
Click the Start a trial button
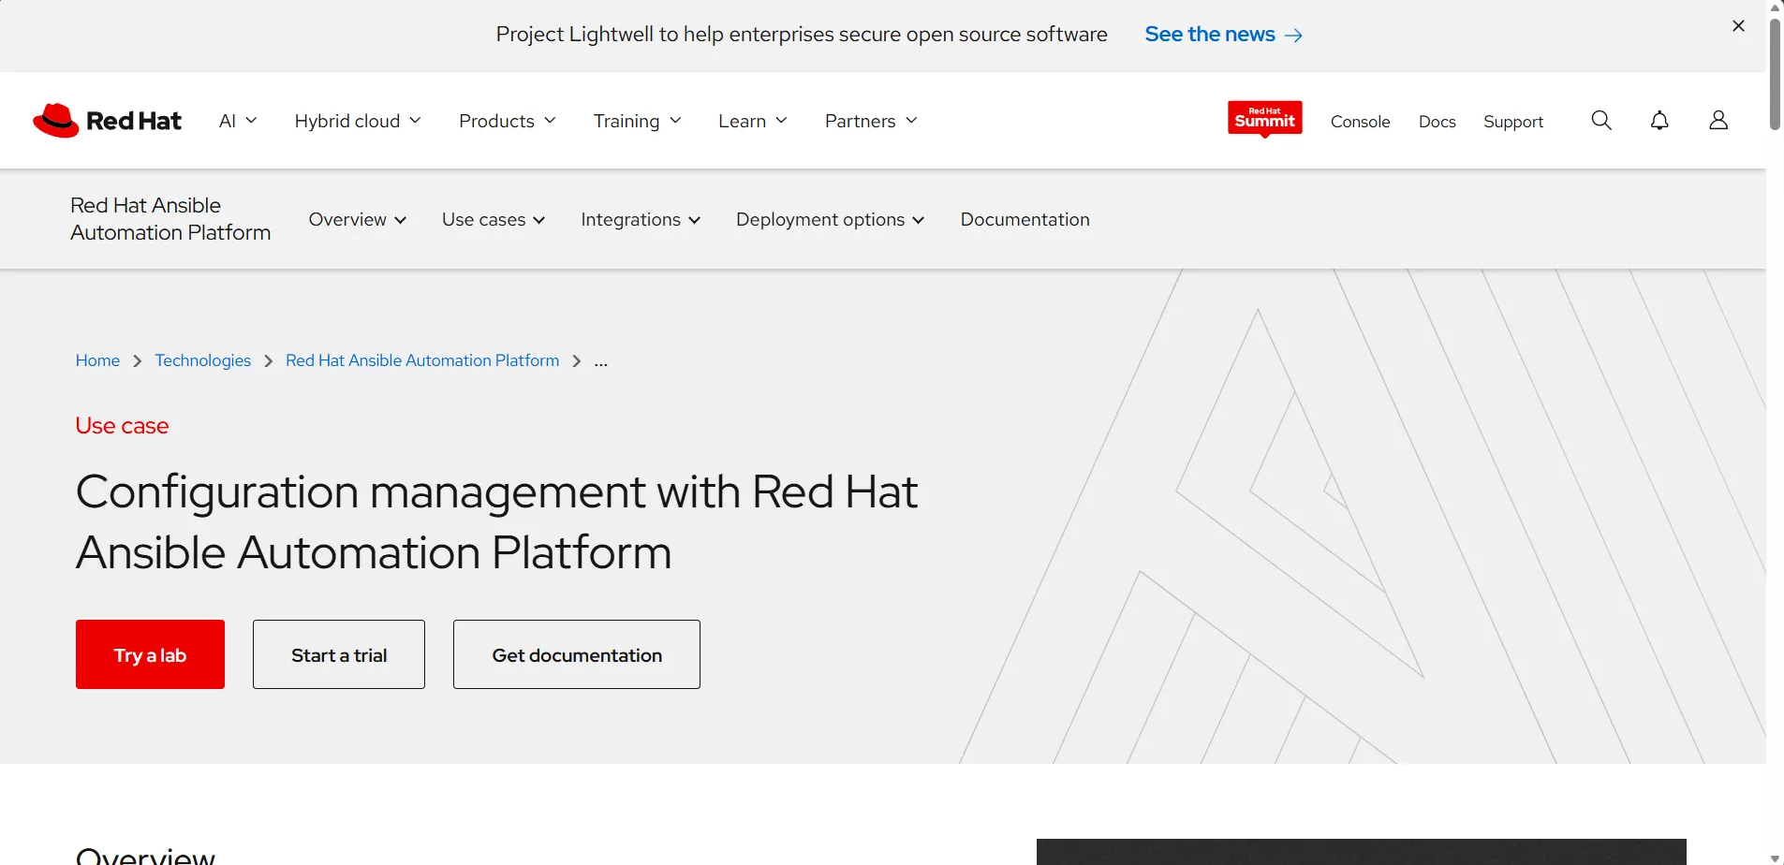point(339,654)
